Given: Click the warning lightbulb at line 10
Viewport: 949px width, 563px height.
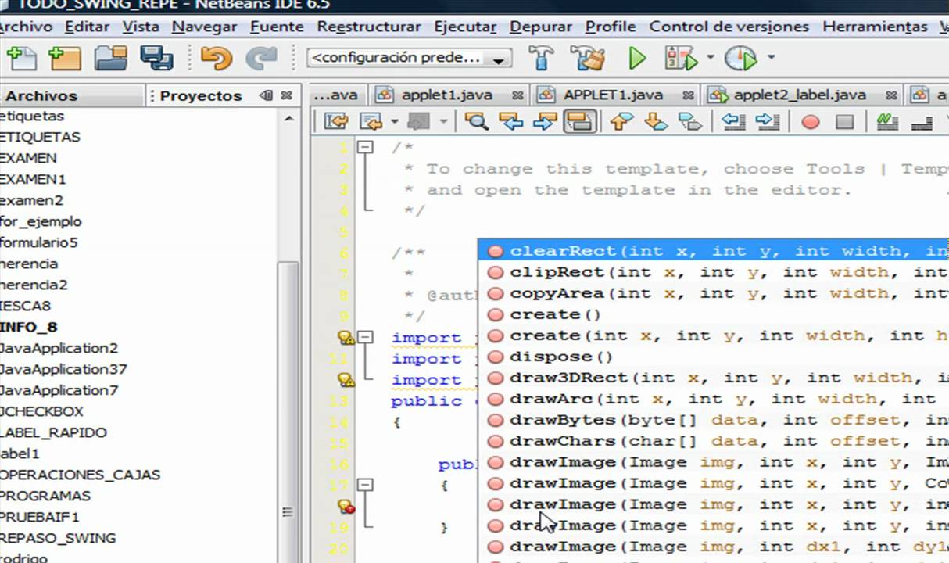Looking at the screenshot, I should coord(346,338).
